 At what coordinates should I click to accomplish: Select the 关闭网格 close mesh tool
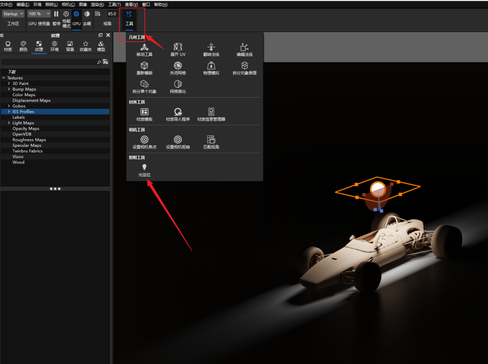[x=178, y=69]
